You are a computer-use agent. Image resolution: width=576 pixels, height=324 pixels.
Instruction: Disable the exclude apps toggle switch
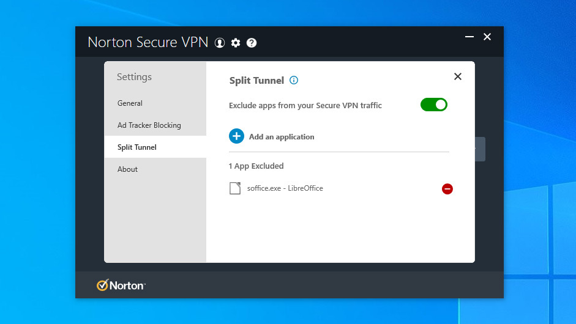434,105
